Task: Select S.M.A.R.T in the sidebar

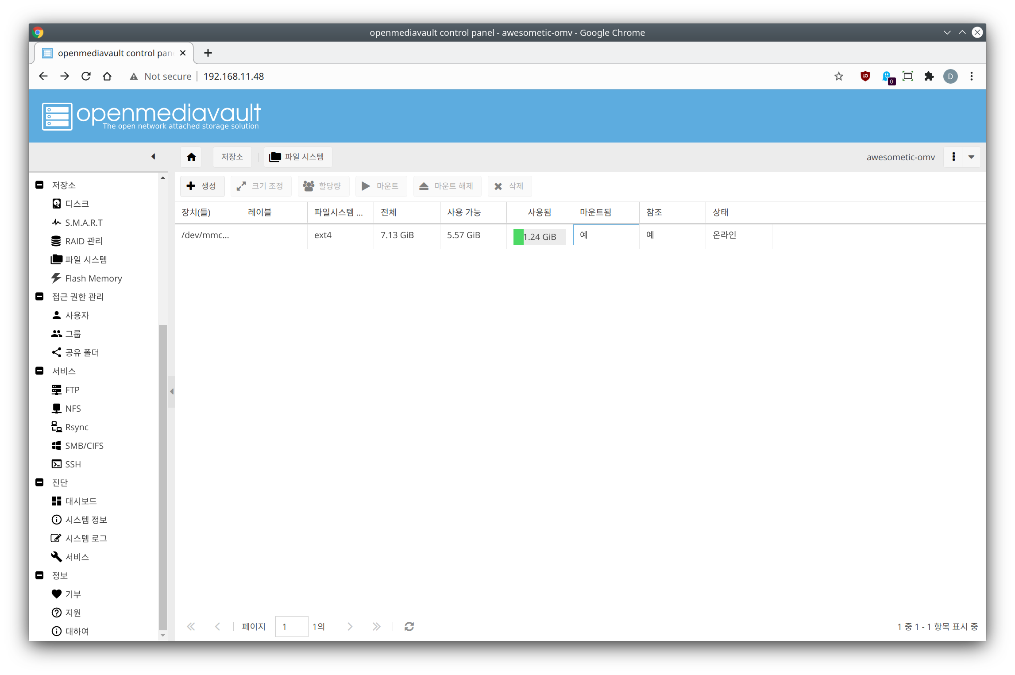Action: tap(83, 223)
